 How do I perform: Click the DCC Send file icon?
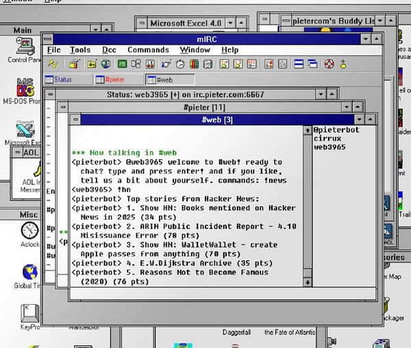click(224, 64)
